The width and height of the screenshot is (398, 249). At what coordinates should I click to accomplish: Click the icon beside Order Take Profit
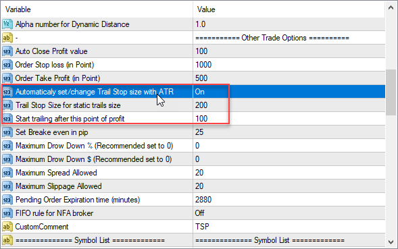7,78
